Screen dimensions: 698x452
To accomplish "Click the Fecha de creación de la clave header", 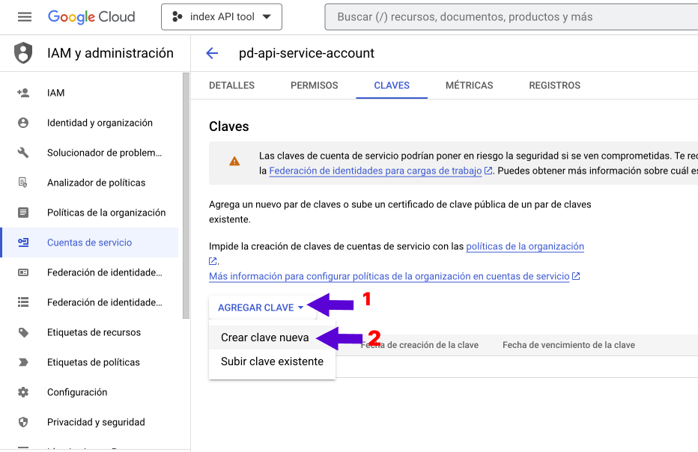I will [419, 345].
